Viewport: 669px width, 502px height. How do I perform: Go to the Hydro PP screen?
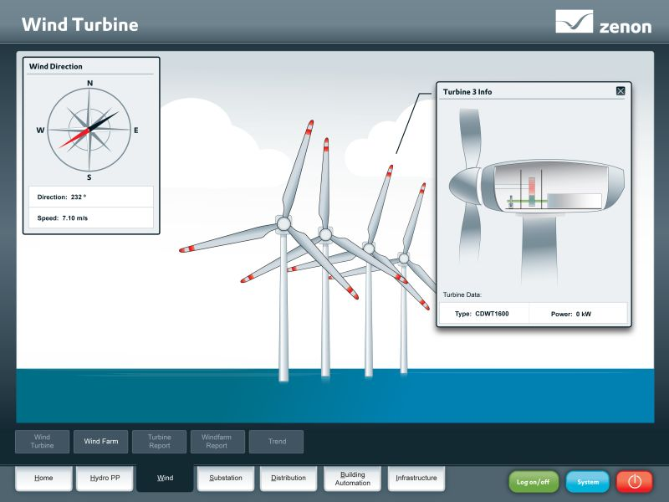(105, 478)
